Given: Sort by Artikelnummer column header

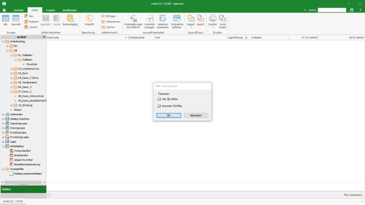Looking at the screenshot, I should [141, 37].
